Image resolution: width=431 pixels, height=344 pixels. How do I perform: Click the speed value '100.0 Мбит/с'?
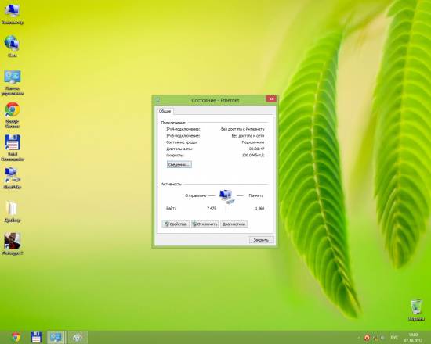253,156
